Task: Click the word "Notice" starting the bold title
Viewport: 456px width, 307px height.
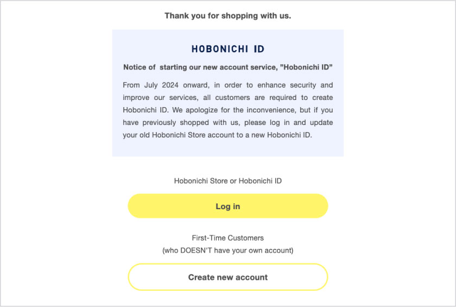Action: point(135,67)
